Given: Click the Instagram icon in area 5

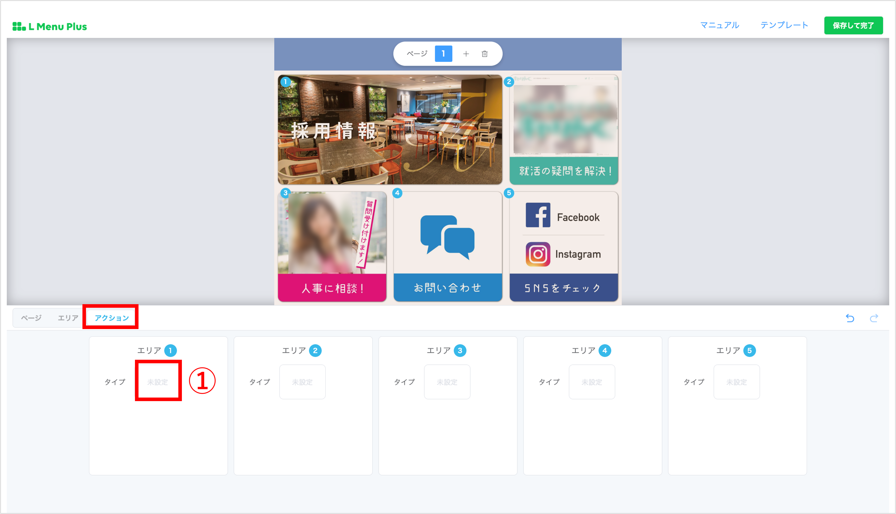Looking at the screenshot, I should pyautogui.click(x=538, y=254).
